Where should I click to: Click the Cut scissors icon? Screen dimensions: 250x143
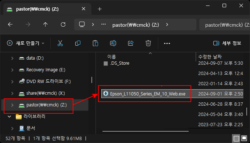pyautogui.click(x=60, y=43)
